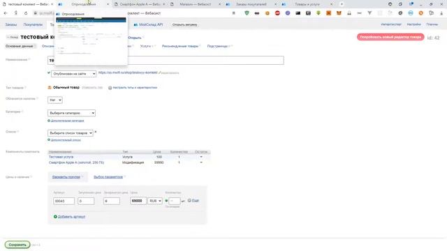447x251 pixels.
Task: Click the Наименование product name field
Action: coord(166,61)
